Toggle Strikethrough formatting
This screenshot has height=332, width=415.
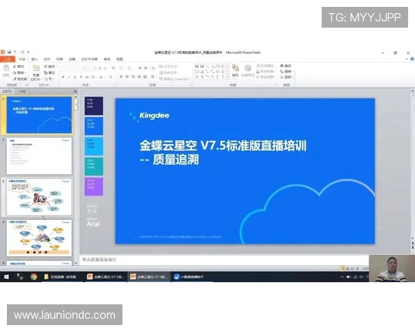point(87,77)
